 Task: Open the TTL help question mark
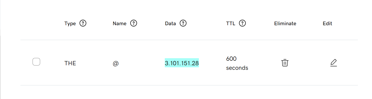[x=243, y=23]
